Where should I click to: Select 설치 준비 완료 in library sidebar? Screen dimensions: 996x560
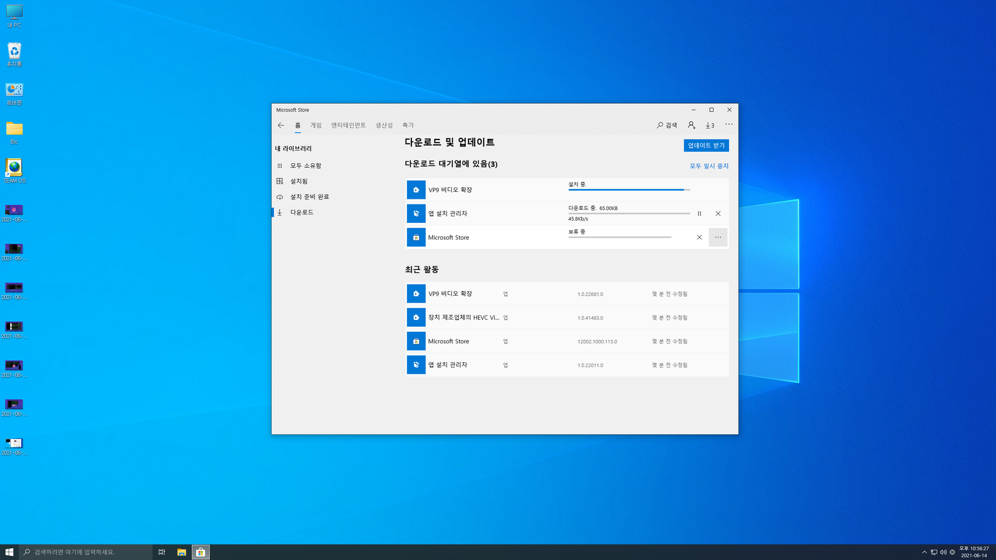pyautogui.click(x=309, y=197)
